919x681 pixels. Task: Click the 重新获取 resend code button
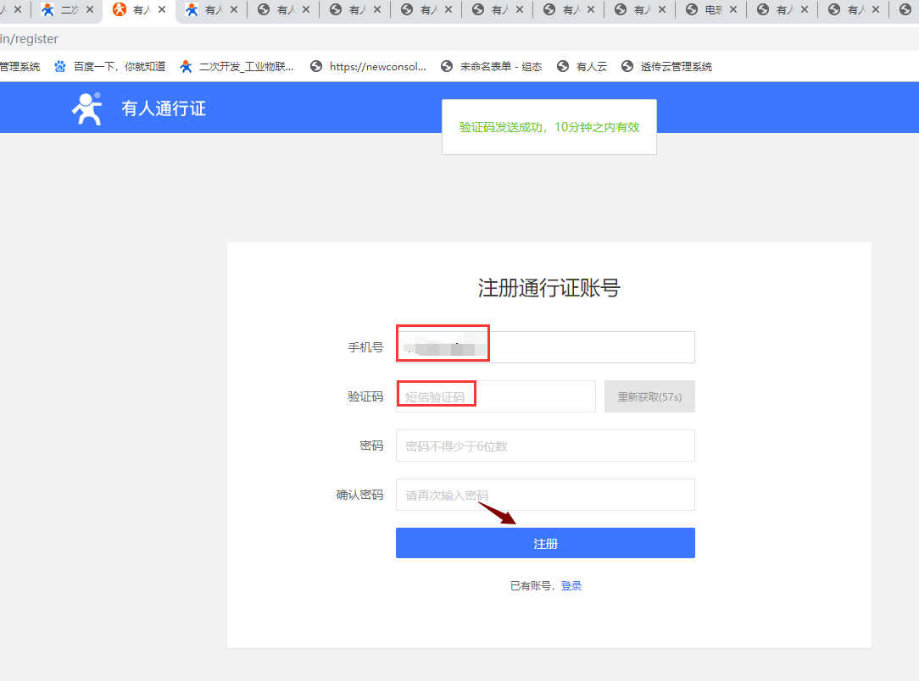coord(649,396)
